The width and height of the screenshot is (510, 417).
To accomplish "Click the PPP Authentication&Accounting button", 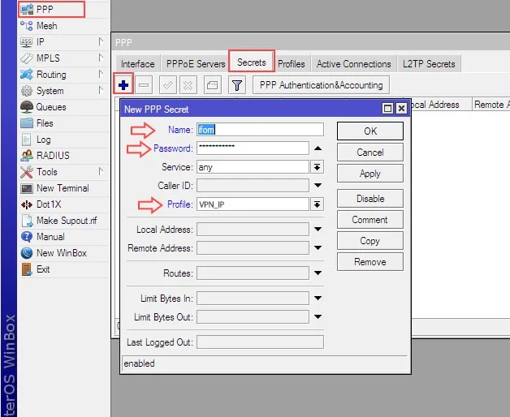I will click(321, 84).
